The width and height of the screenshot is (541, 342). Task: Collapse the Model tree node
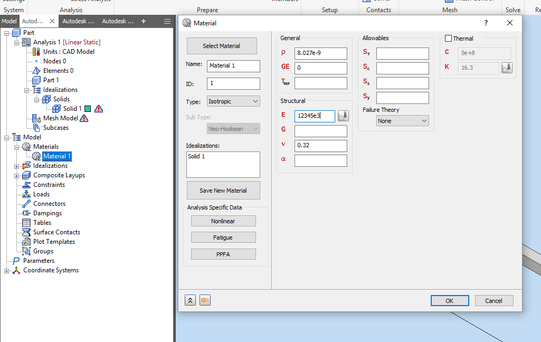[6, 138]
